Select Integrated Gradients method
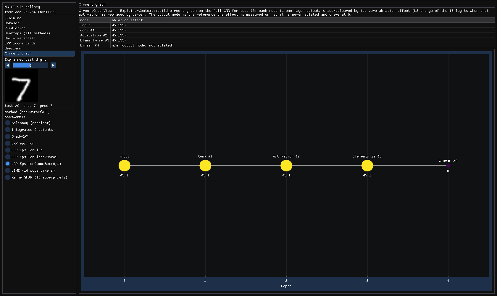This screenshot has width=497, height=296. [29, 130]
